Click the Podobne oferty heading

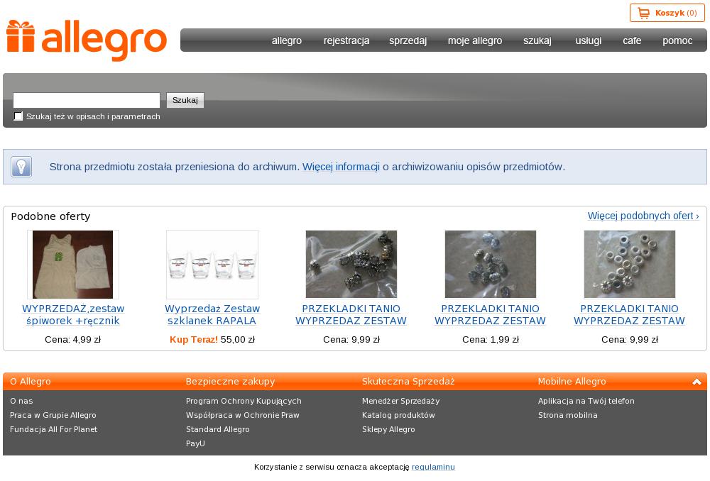point(50,216)
